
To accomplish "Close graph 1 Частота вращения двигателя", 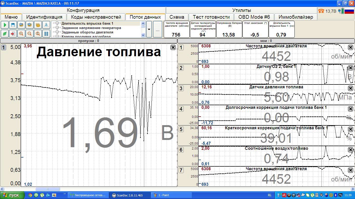I will (x=351, y=47).
